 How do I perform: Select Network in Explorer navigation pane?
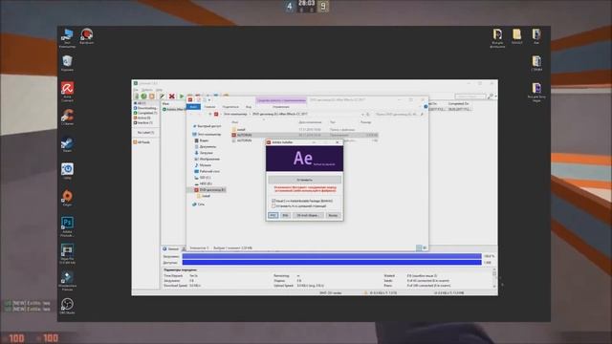click(198, 204)
